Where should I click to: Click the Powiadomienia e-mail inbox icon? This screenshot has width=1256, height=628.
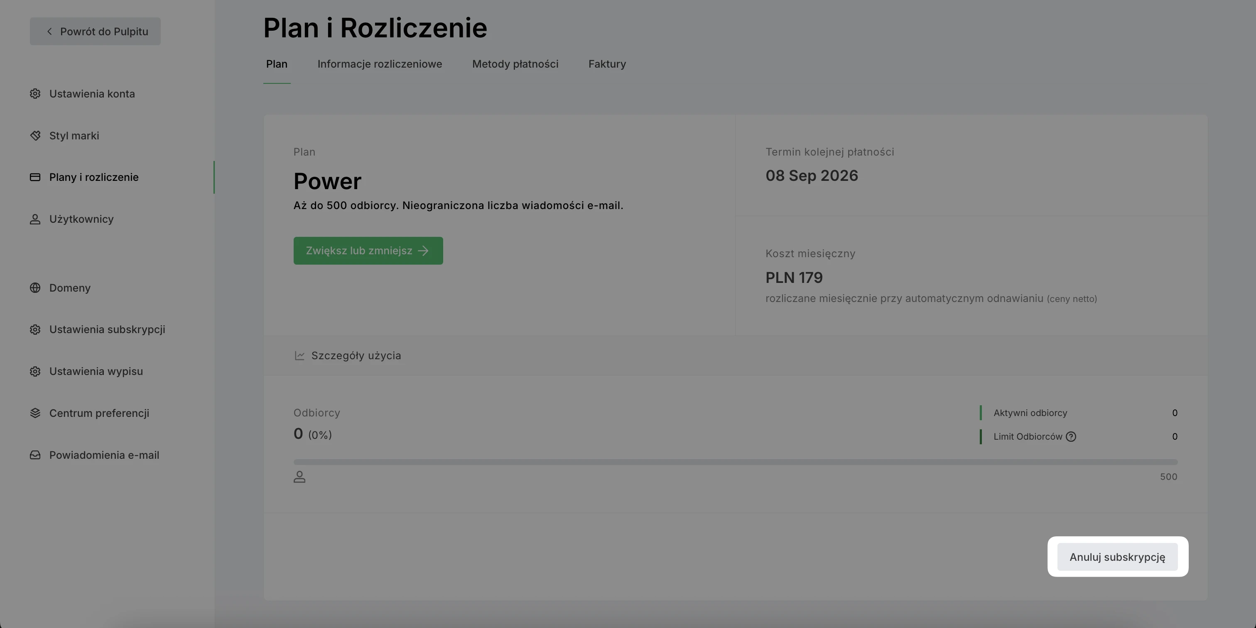[x=35, y=455]
